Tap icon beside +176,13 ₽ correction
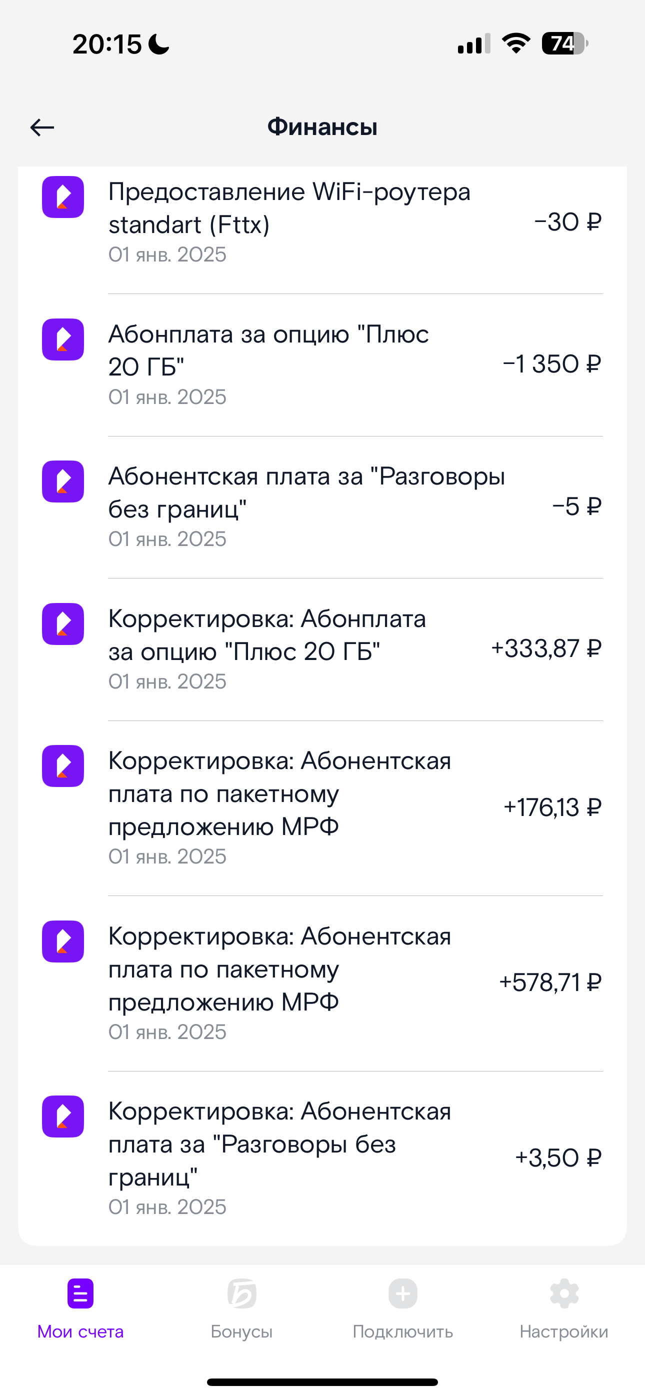The width and height of the screenshot is (645, 1398). click(x=63, y=766)
